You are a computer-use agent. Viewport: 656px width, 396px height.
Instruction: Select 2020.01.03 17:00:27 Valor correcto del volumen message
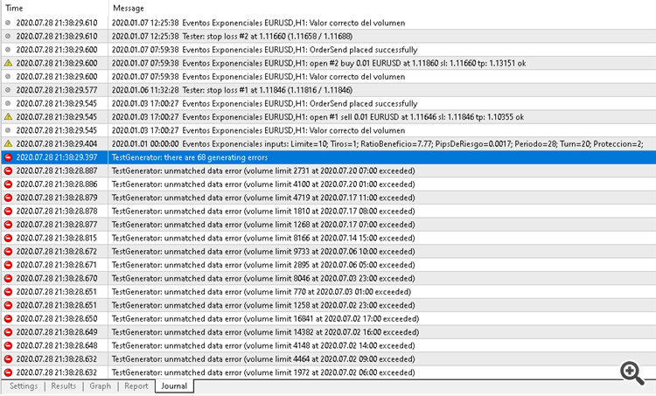click(259, 130)
